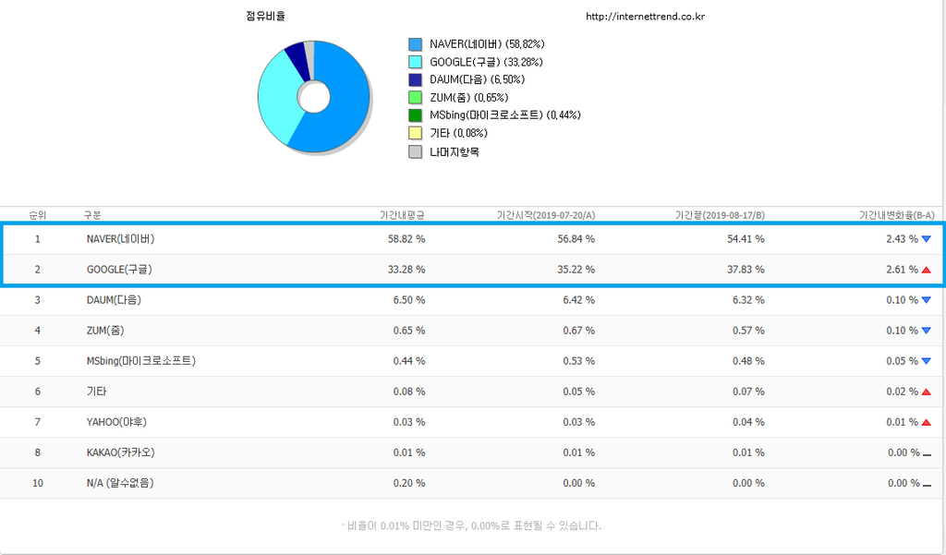The width and height of the screenshot is (946, 555).
Task: Click the GOOGLE cyan legend swatch
Action: coord(415,62)
